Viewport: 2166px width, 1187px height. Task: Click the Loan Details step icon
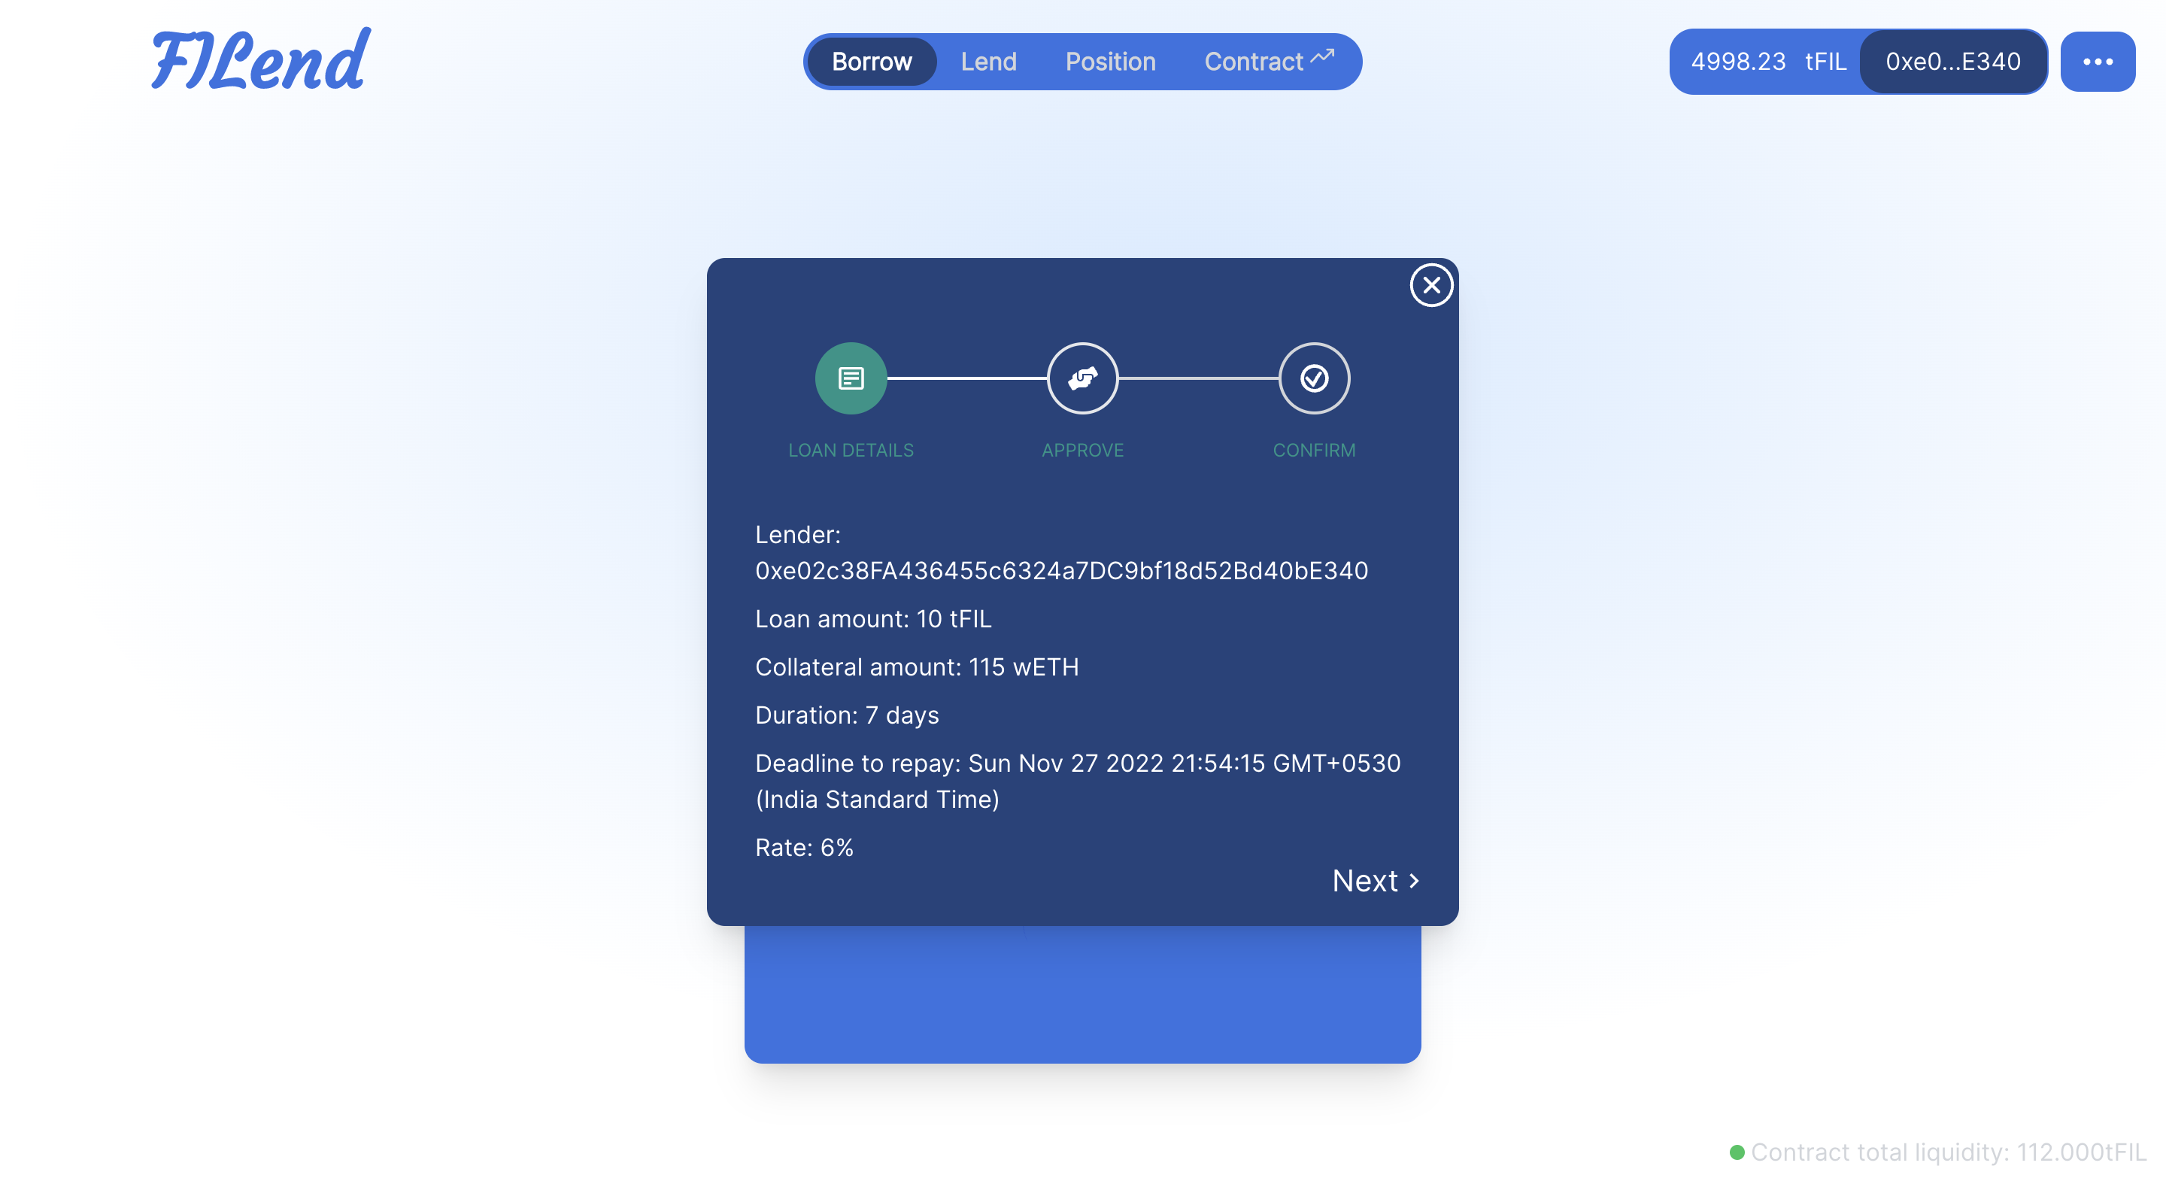pyautogui.click(x=851, y=377)
